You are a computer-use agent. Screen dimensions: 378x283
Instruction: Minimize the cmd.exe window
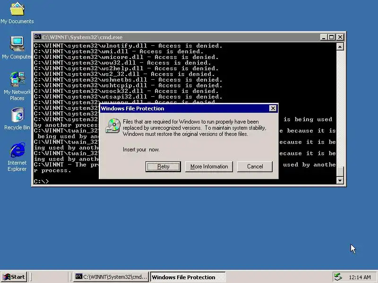point(324,37)
